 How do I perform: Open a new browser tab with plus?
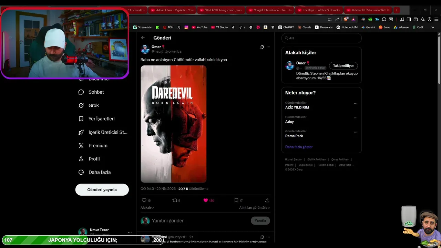tap(397, 10)
